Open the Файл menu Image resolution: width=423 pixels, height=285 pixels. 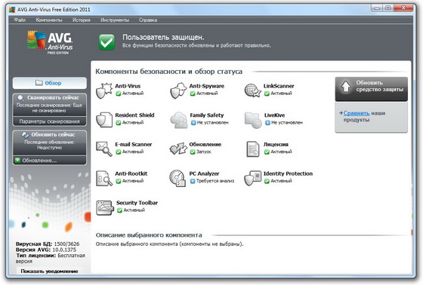point(20,20)
